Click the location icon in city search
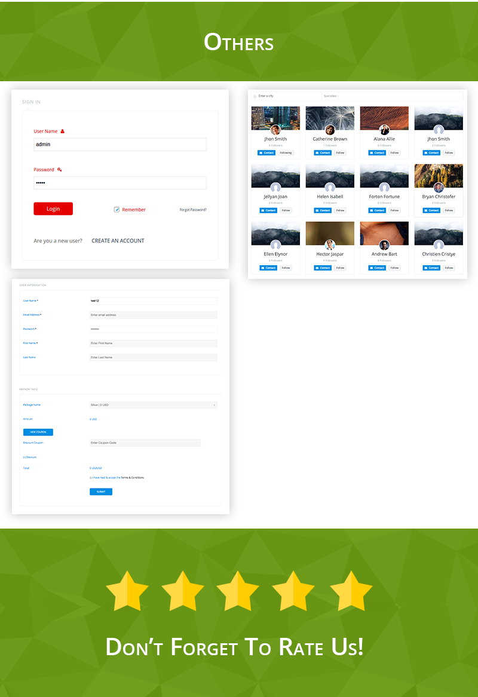The height and width of the screenshot is (697, 478). click(255, 96)
